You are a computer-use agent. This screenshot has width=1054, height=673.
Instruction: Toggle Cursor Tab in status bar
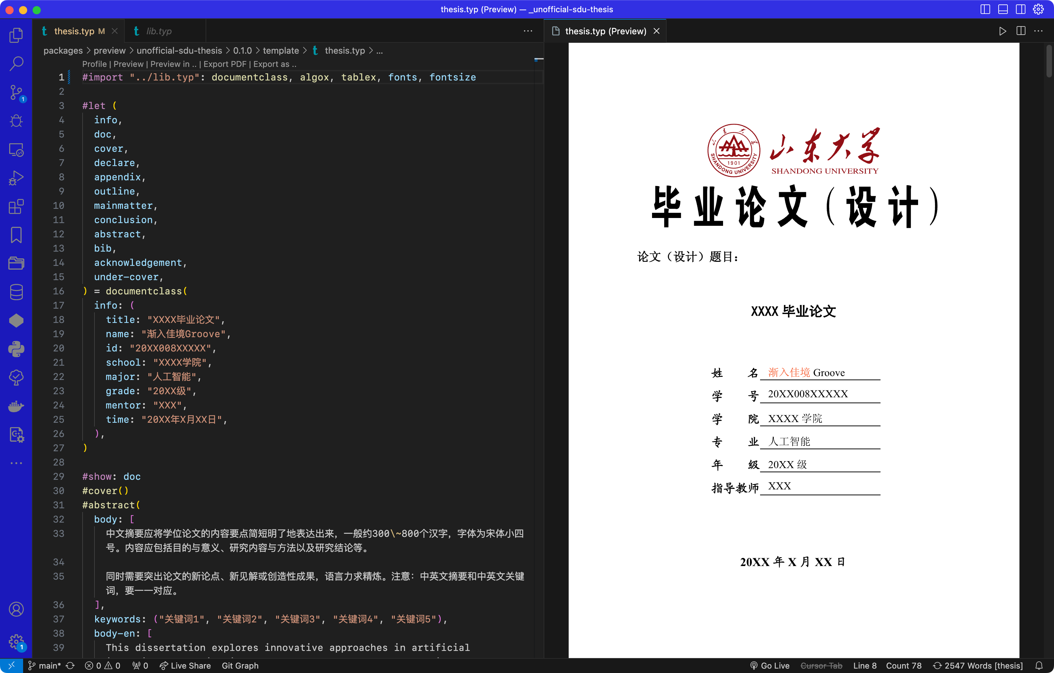click(821, 666)
